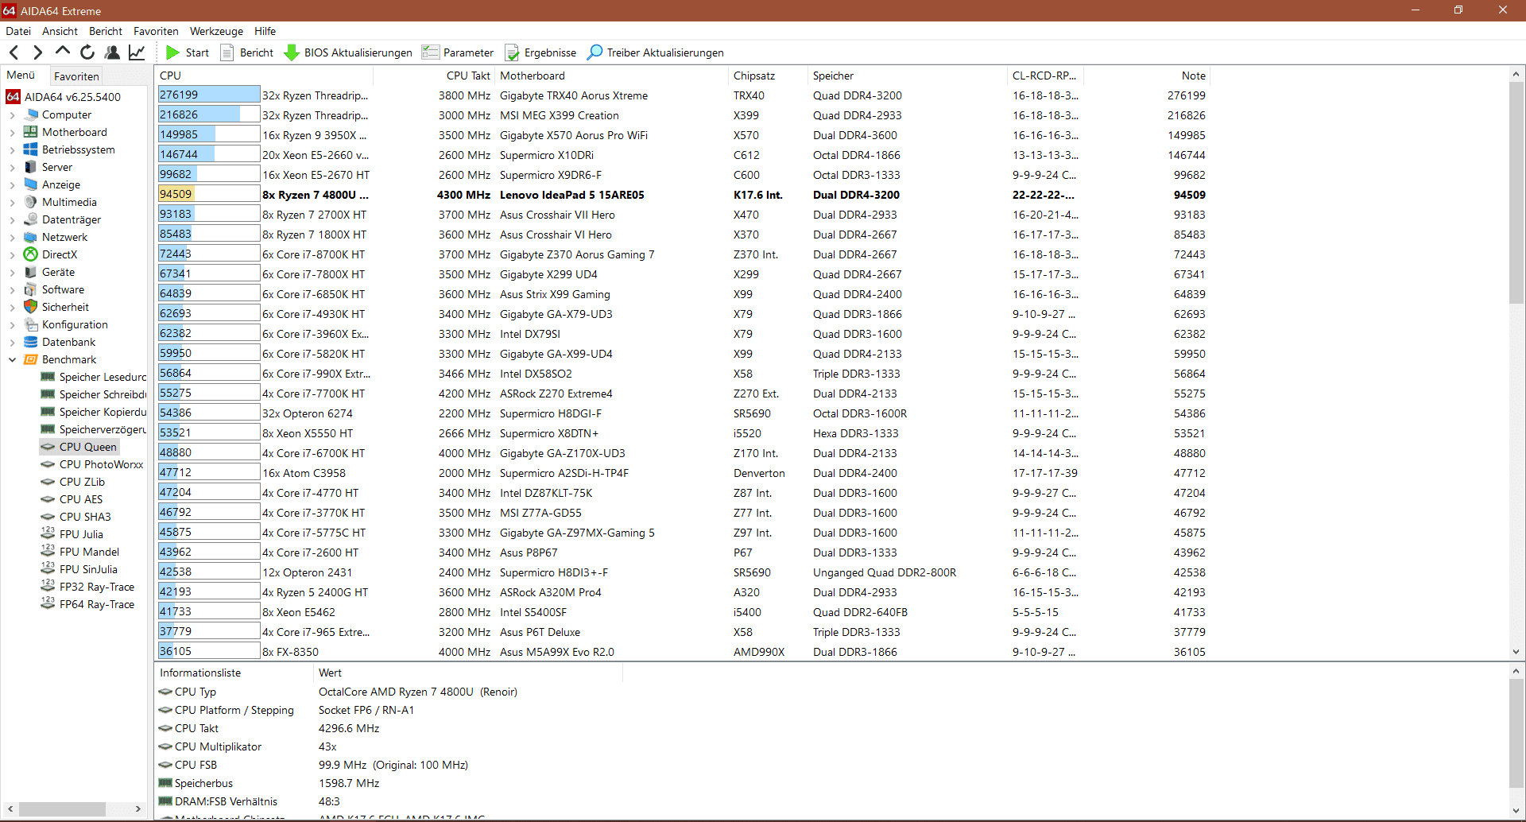Select the highlighted 94509 score bar

click(x=209, y=194)
